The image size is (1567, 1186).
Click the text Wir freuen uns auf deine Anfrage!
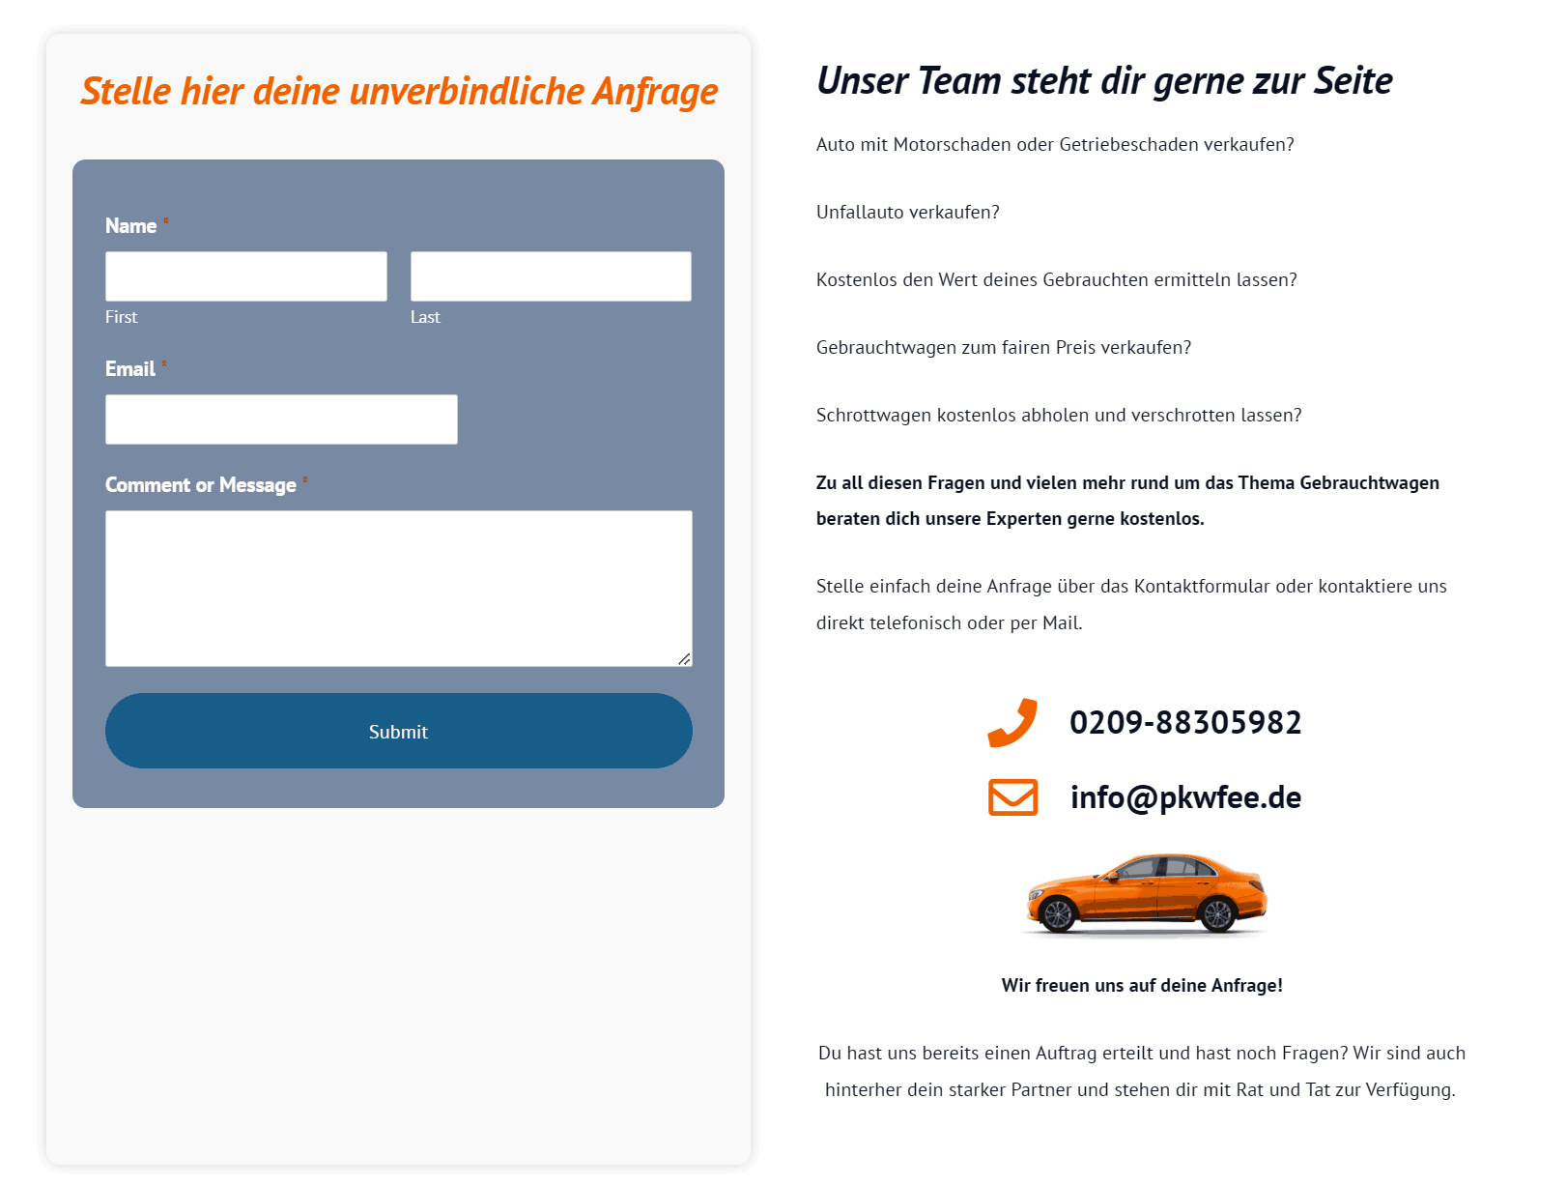(1142, 985)
